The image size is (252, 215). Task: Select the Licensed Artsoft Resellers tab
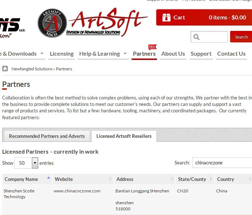[x=124, y=136]
